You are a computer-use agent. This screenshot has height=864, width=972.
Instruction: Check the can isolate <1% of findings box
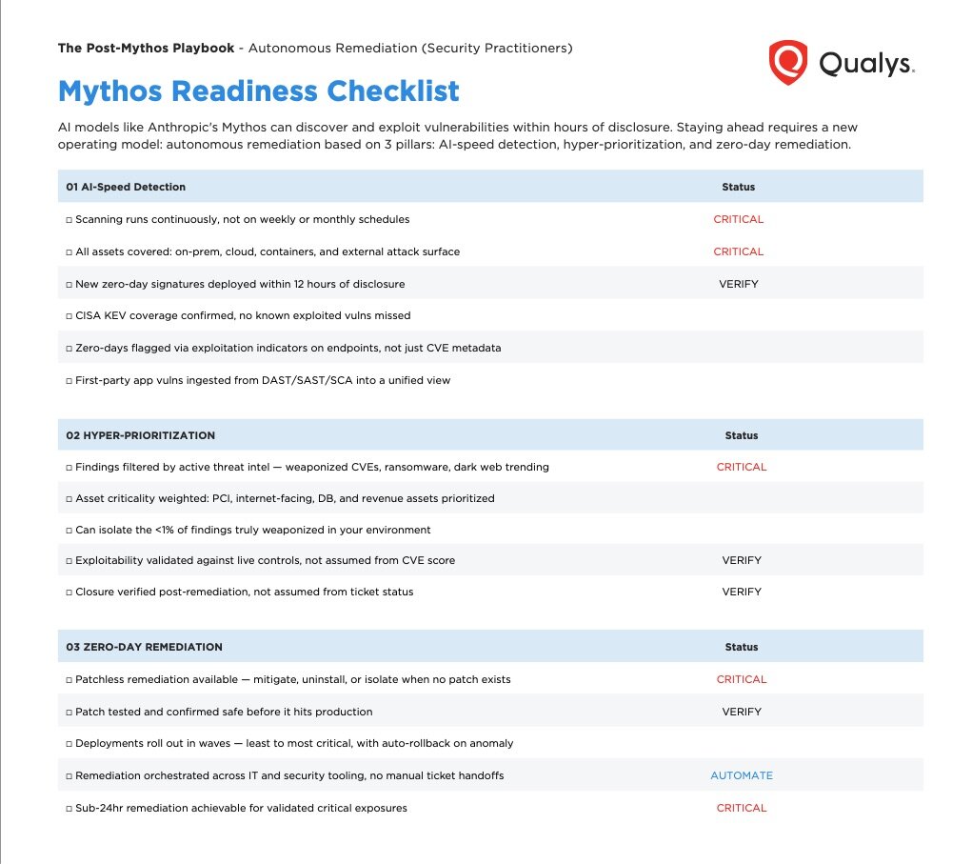[69, 531]
